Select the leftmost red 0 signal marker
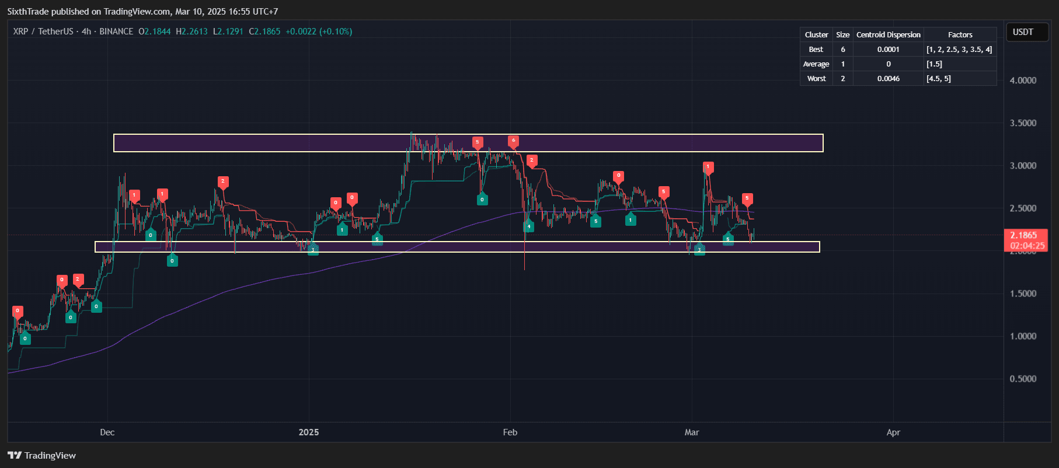The width and height of the screenshot is (1059, 468). pos(18,311)
